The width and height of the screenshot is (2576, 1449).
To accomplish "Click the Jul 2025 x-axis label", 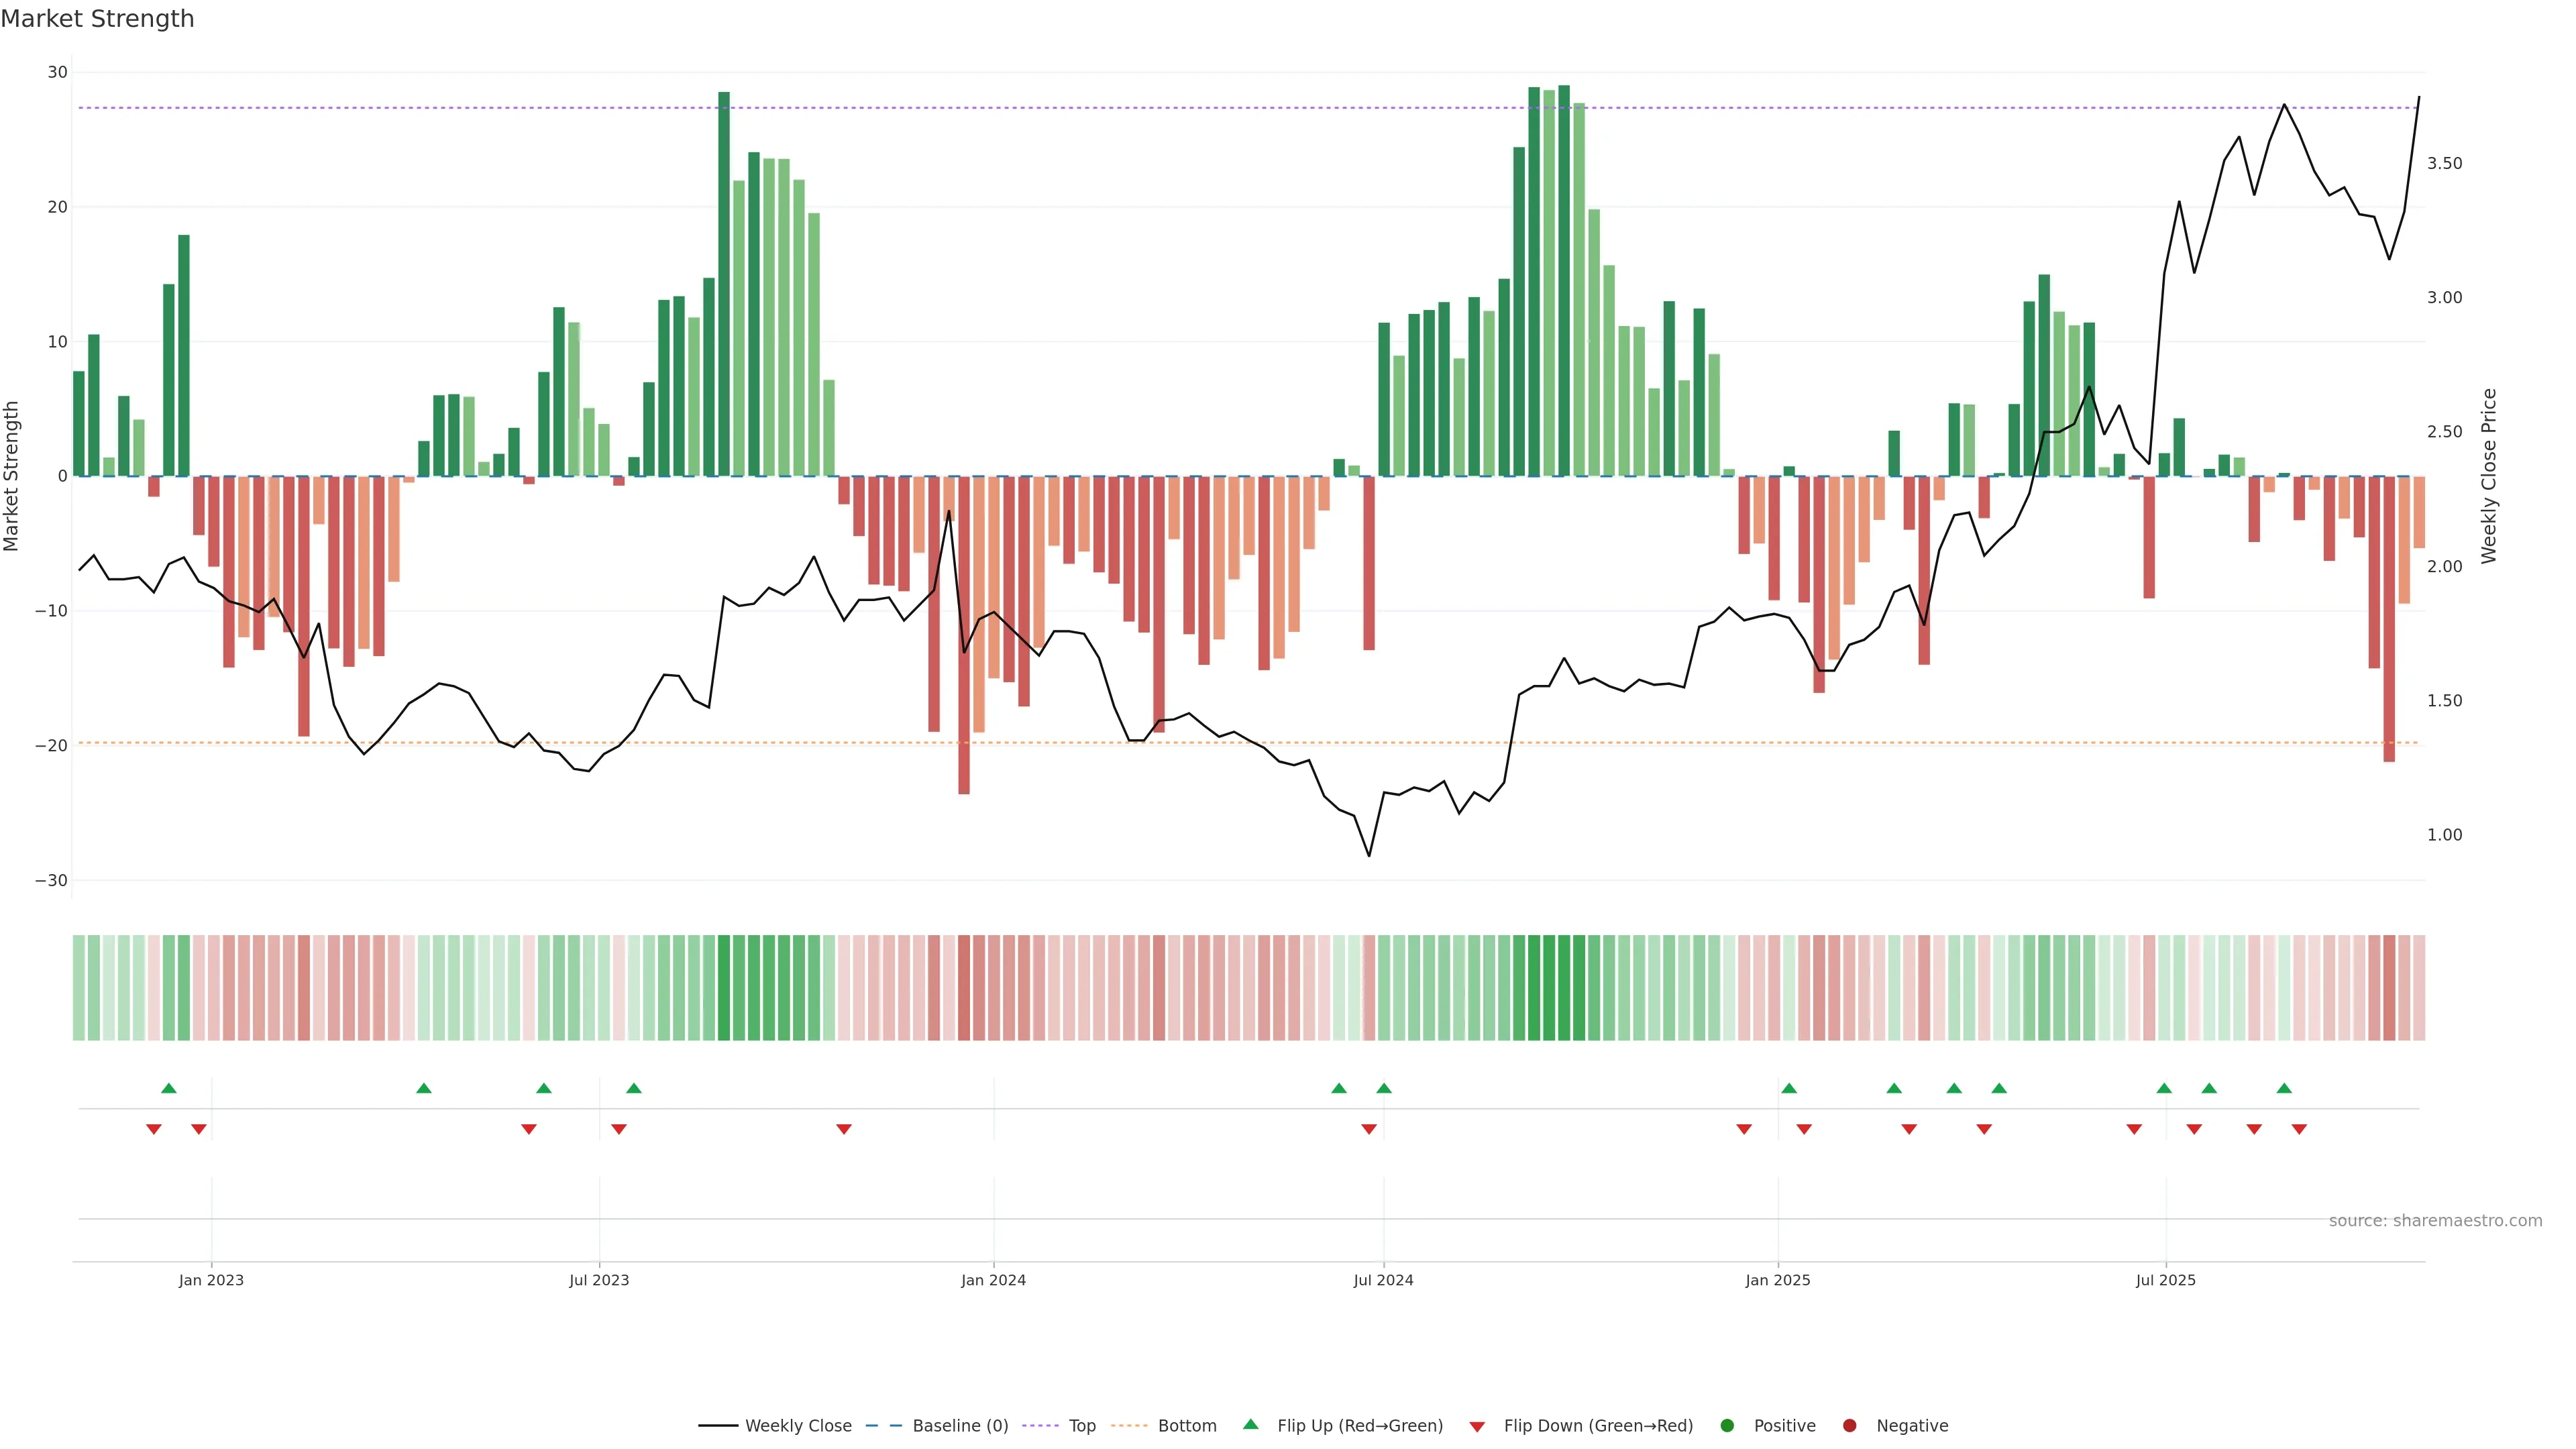I will pyautogui.click(x=2165, y=1280).
